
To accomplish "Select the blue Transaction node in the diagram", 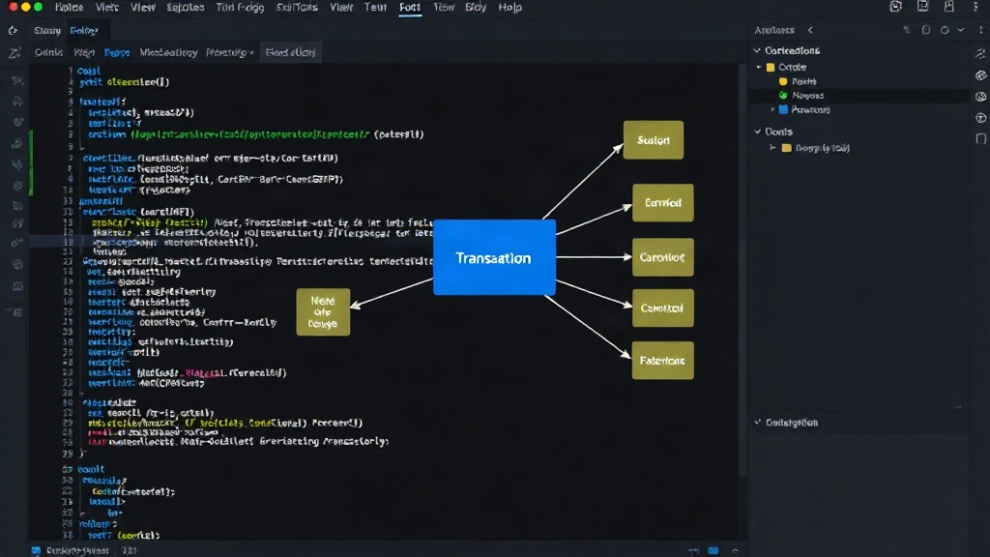I will tap(494, 257).
